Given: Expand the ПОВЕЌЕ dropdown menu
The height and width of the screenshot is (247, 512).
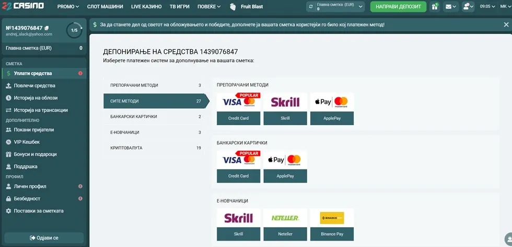Looking at the screenshot, I should [209, 7].
